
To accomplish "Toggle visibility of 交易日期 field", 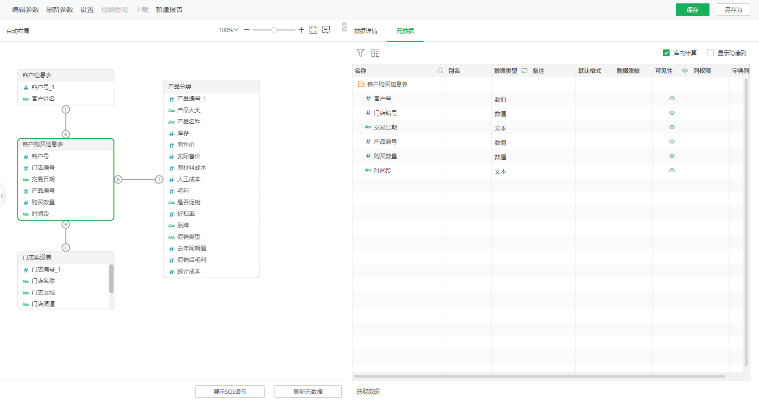I will click(x=672, y=127).
